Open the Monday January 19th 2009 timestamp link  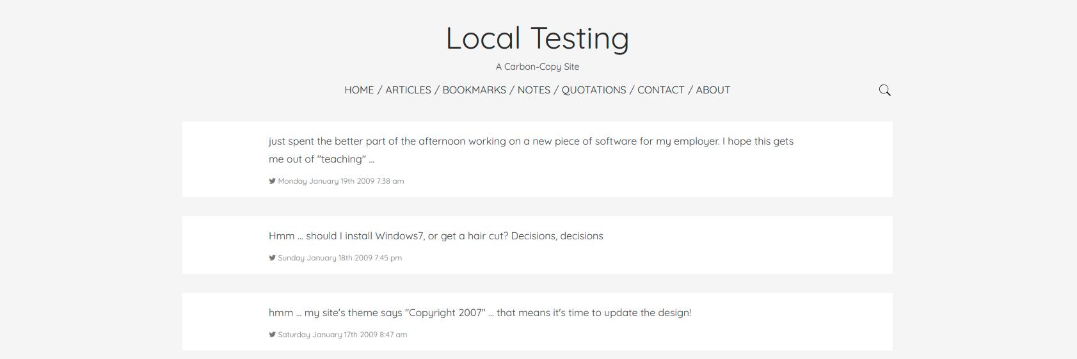coord(341,181)
